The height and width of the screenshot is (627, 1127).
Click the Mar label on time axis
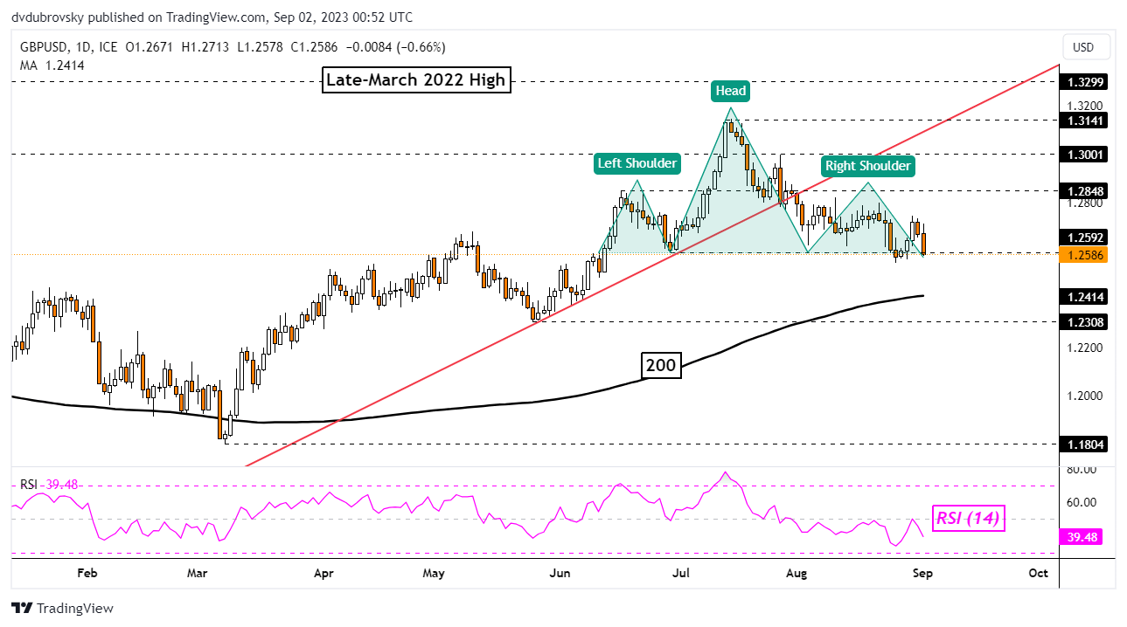tap(198, 573)
